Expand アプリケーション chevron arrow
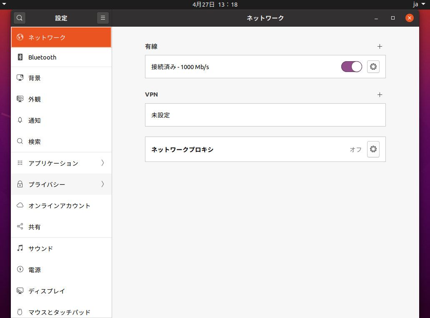Image resolution: width=430 pixels, height=318 pixels. coord(103,163)
